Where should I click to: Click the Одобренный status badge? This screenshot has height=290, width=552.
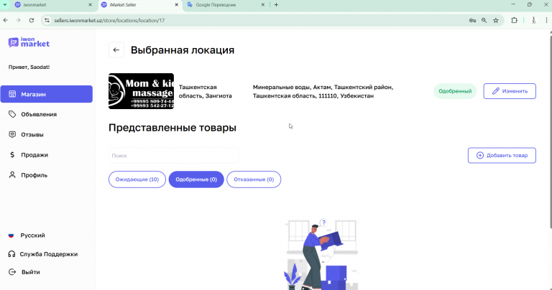(x=455, y=91)
